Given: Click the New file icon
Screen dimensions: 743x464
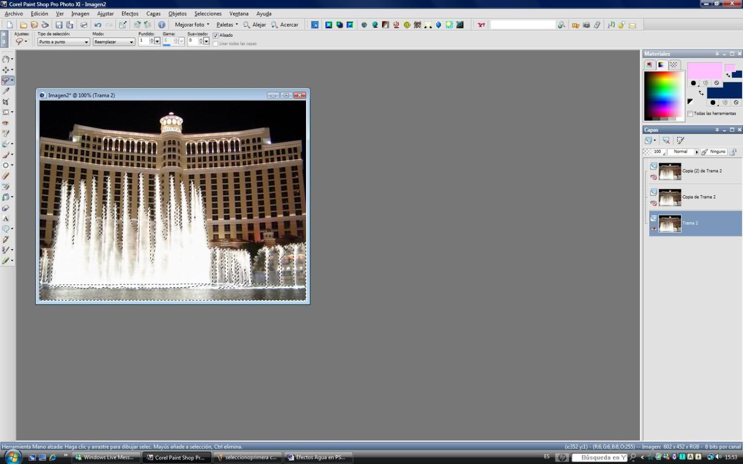Looking at the screenshot, I should pyautogui.click(x=10, y=25).
